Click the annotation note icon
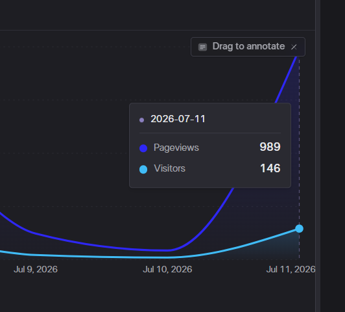This screenshot has width=345, height=312. 202,47
